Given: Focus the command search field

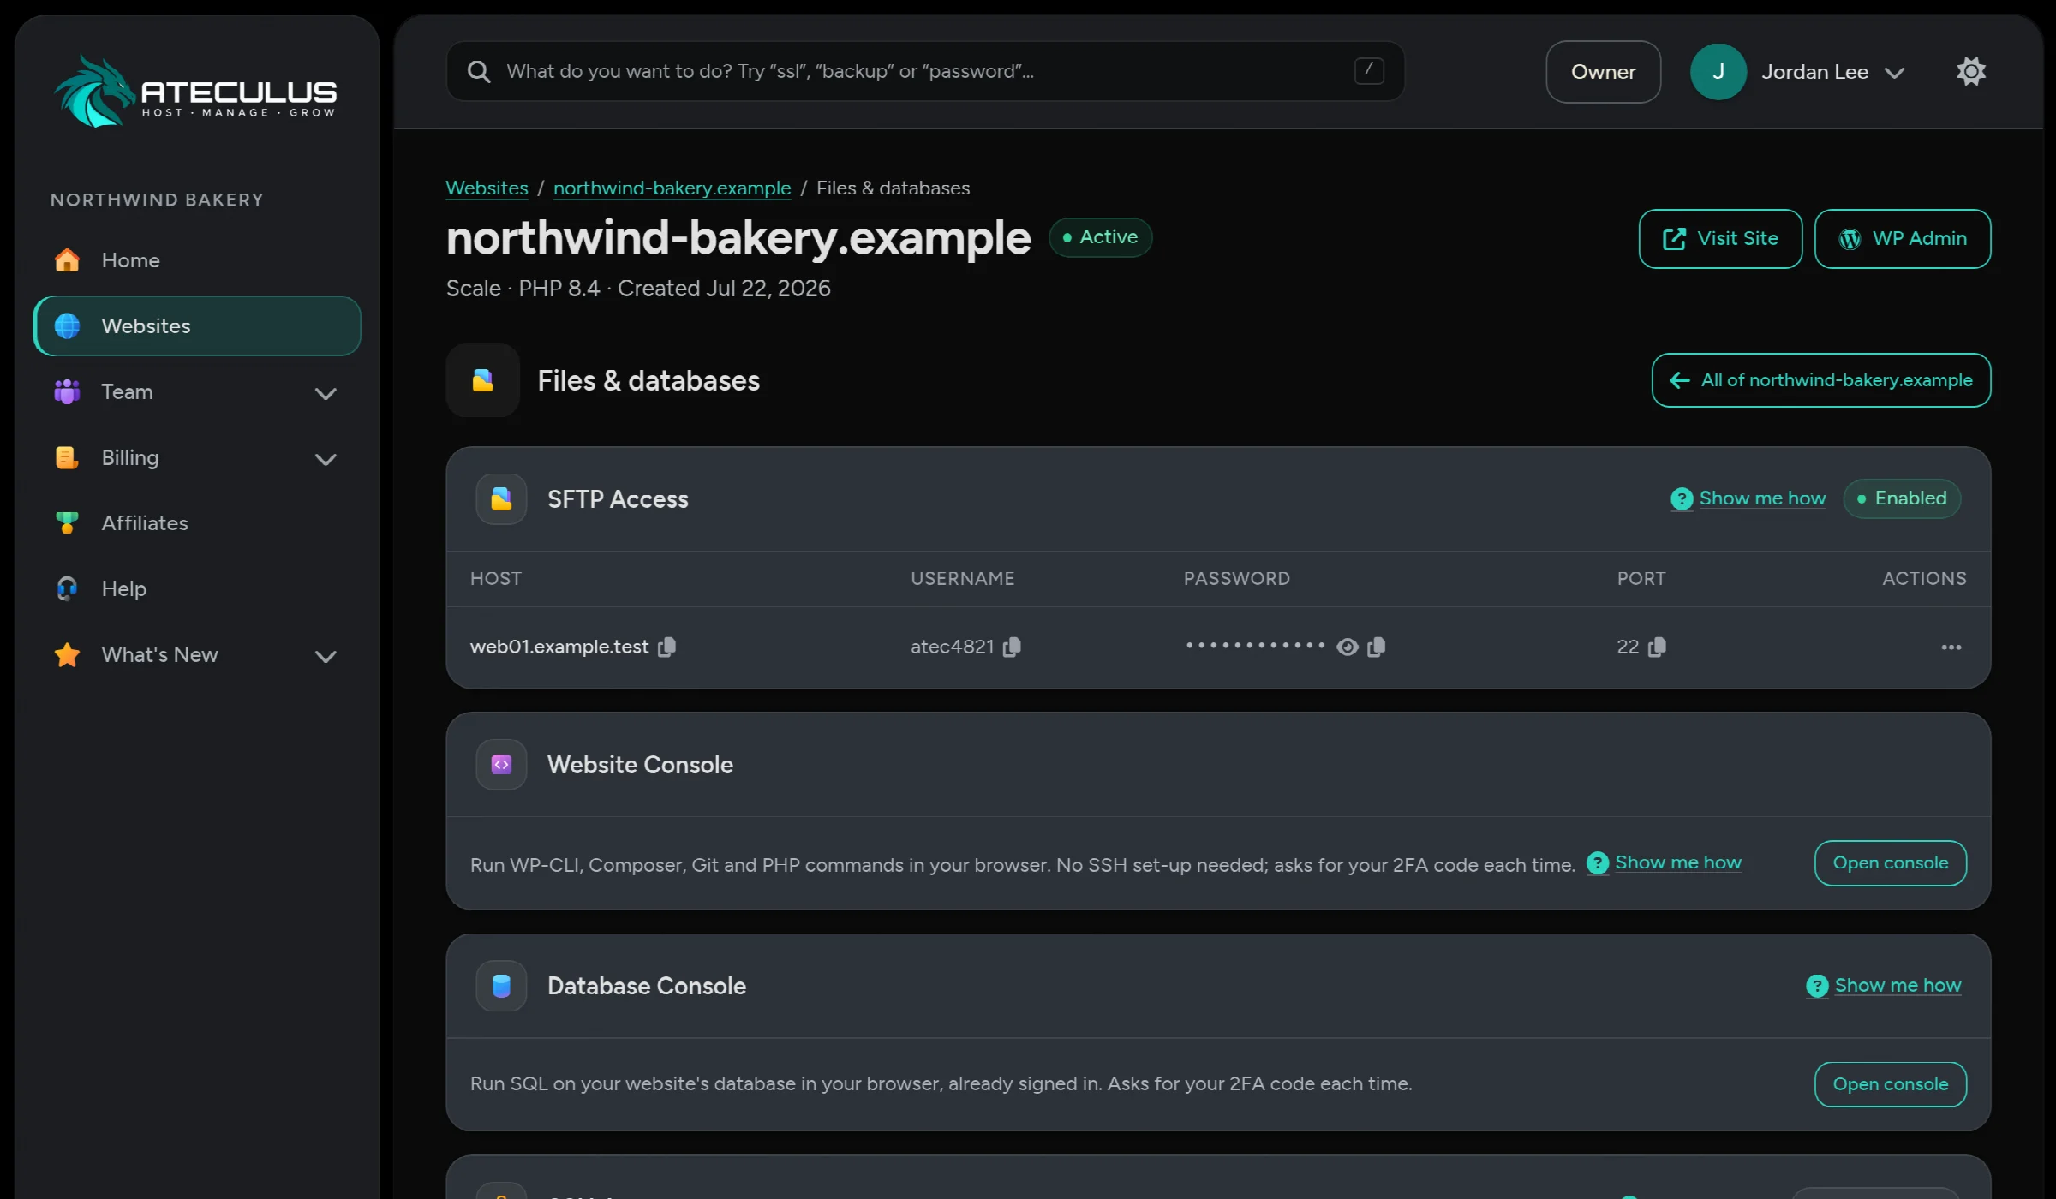Looking at the screenshot, I should [x=925, y=71].
